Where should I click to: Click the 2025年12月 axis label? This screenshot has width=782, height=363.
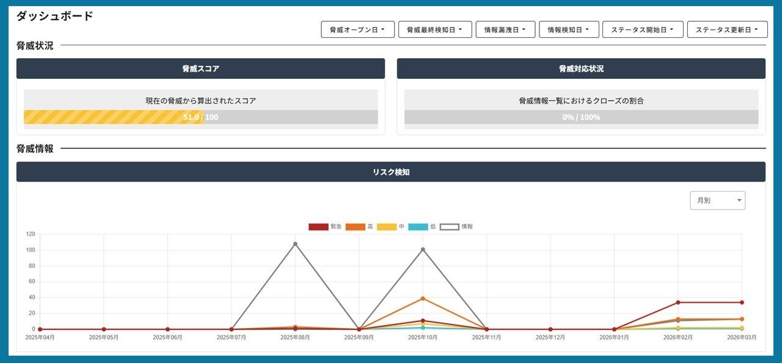(550, 337)
